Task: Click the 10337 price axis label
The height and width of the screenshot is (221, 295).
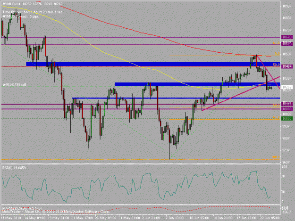Action: pyautogui.click(x=287, y=78)
